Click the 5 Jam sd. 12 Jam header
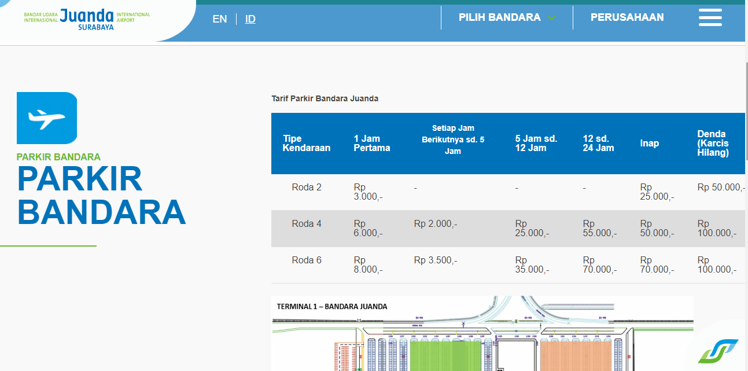The height and width of the screenshot is (371, 748). pos(536,144)
